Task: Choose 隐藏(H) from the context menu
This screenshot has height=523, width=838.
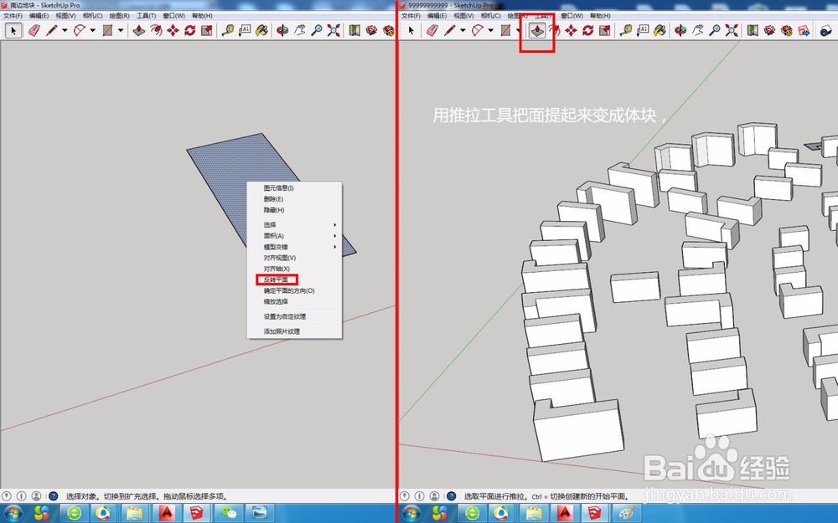Action: pyautogui.click(x=272, y=209)
